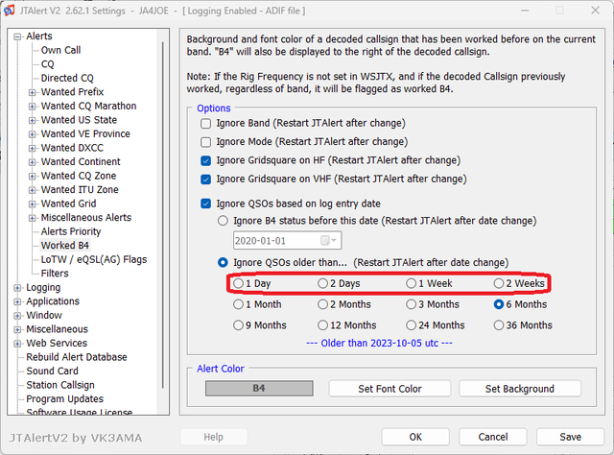Screen dimensions: 614x455
Task: Expand the Wanted CQ Zone node
Action: coord(32,176)
